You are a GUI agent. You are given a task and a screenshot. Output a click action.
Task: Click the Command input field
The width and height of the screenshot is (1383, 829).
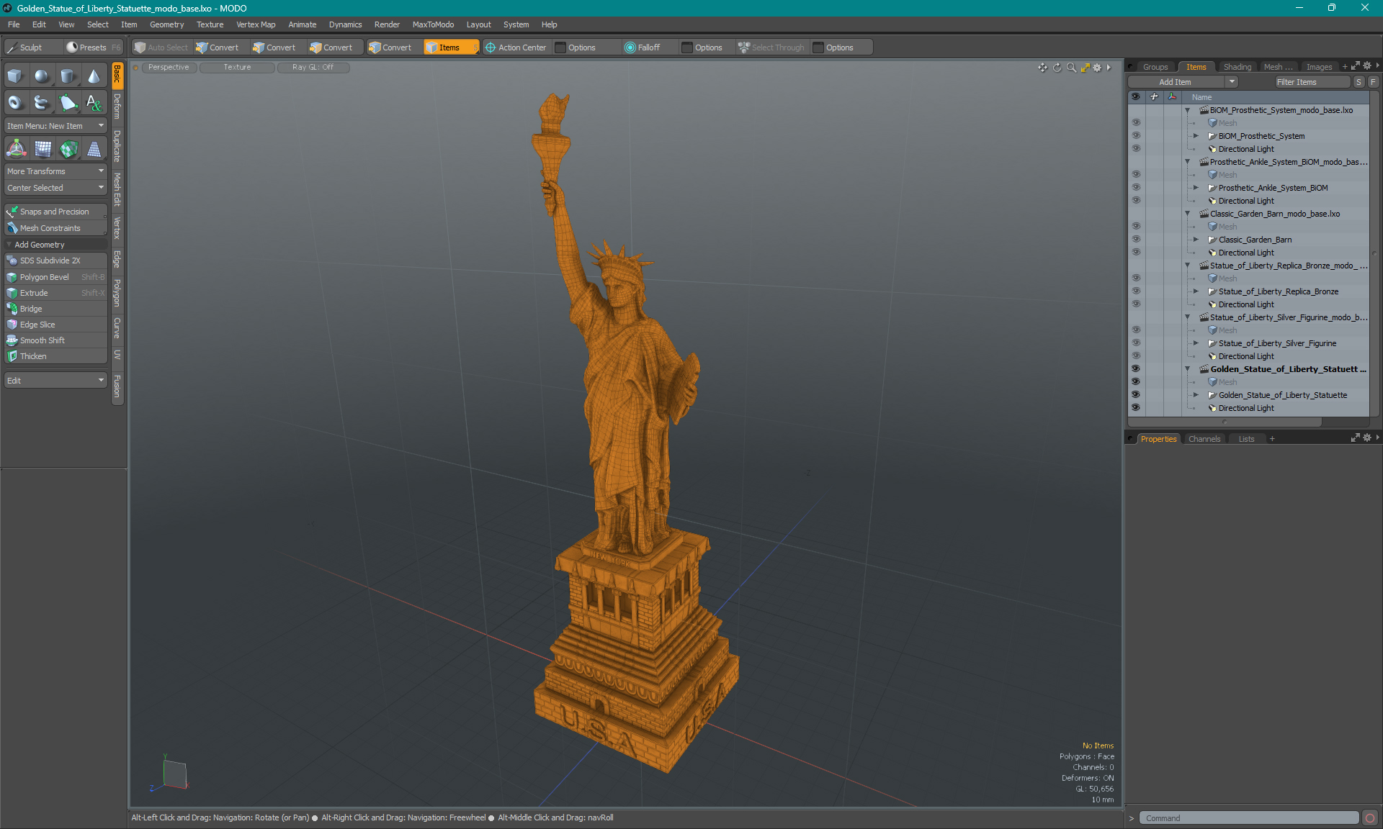click(1249, 818)
